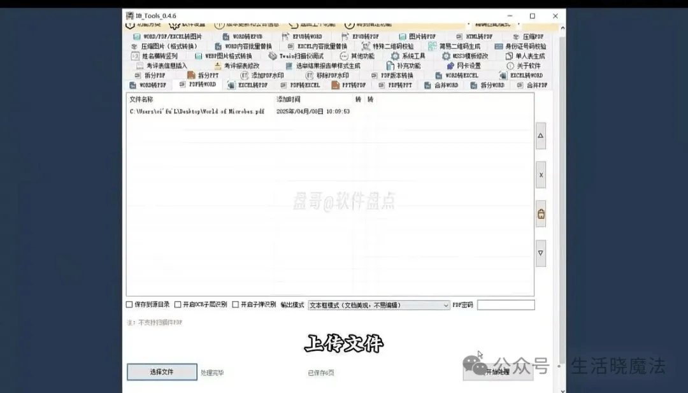Toggle the 开启OCR子层识别 checkbox

click(178, 305)
